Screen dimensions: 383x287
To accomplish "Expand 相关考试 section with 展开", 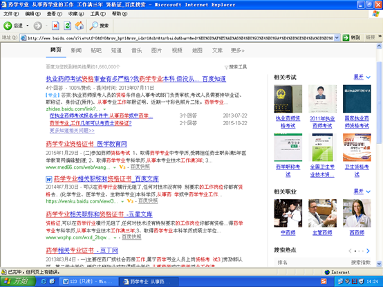I will point(362,77).
